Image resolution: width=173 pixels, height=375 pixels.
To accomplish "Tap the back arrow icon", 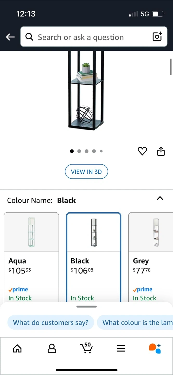I will [x=10, y=37].
